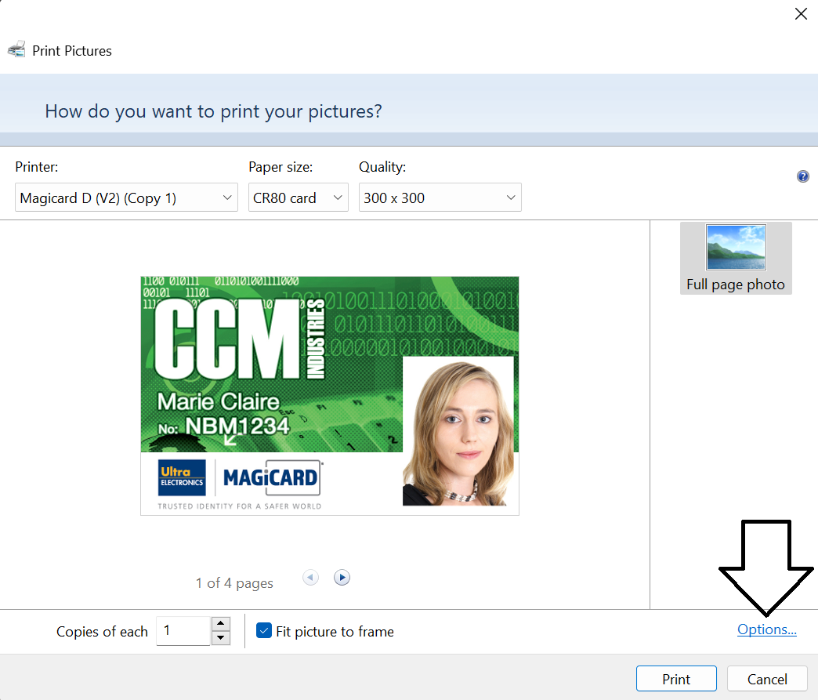Click the 'How do you want to print' heading

tap(213, 111)
